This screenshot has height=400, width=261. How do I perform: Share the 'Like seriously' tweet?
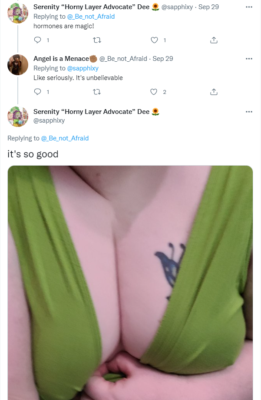214,92
